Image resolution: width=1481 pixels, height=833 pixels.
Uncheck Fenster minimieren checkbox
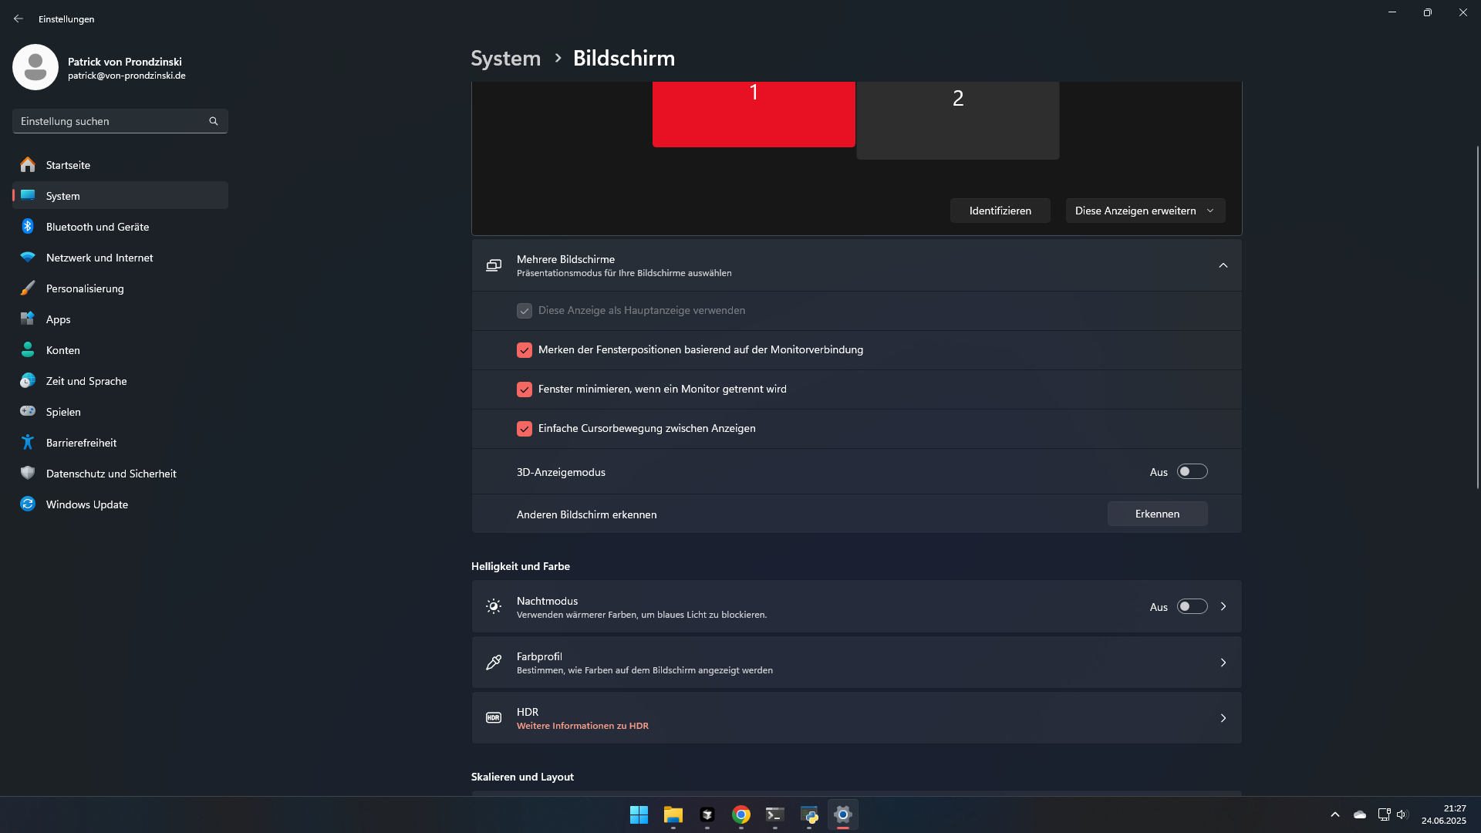[x=525, y=390]
